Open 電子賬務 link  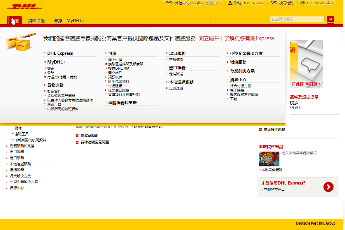pyautogui.click(x=237, y=90)
